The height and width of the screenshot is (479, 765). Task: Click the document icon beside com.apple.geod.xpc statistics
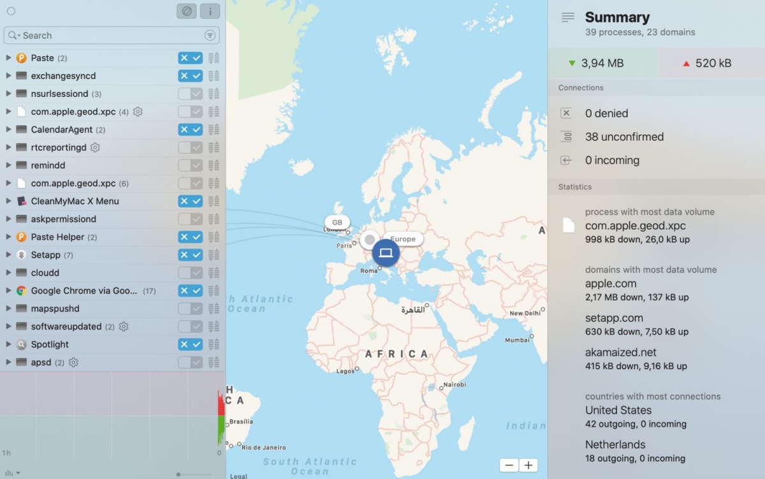[x=568, y=225]
